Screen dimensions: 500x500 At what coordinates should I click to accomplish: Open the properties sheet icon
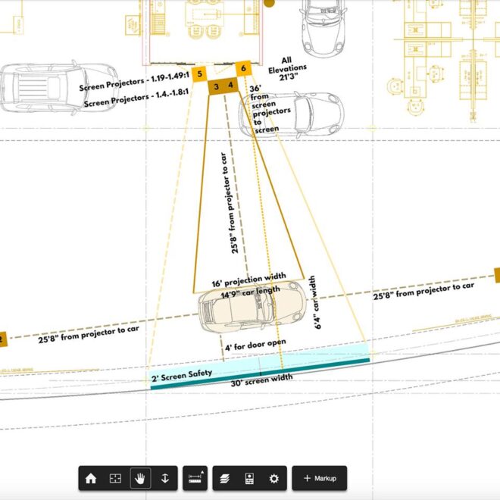[249, 479]
